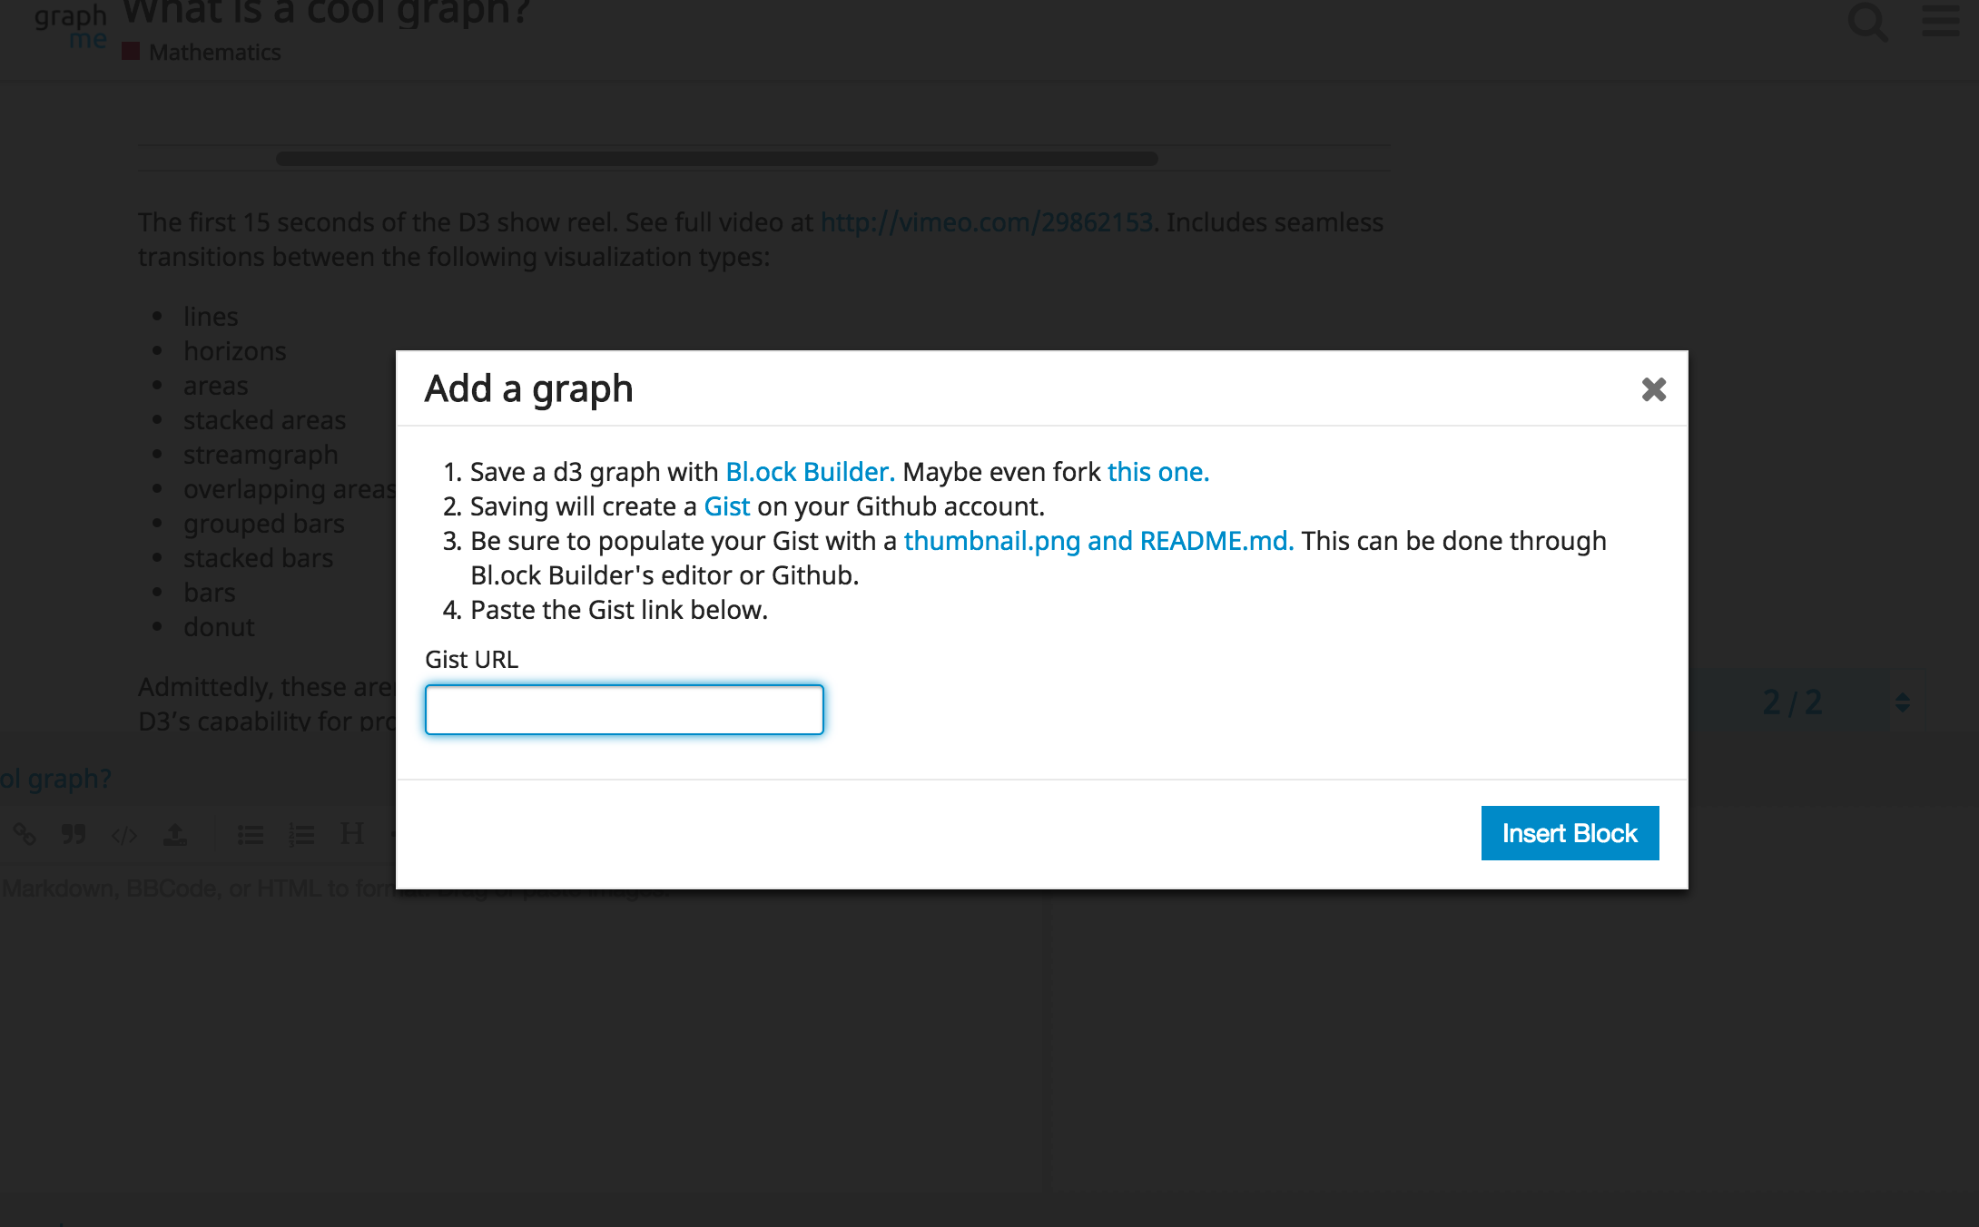Follow the 'this one.' fork link
The width and height of the screenshot is (1979, 1227).
coord(1157,472)
